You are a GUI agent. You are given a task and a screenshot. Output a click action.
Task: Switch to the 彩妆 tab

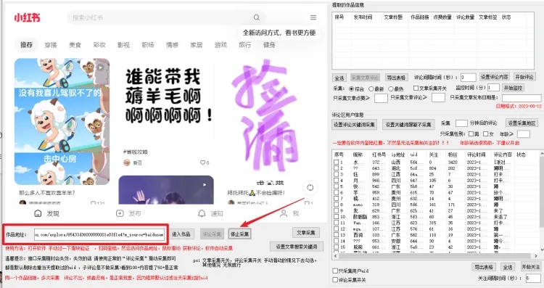(99, 45)
